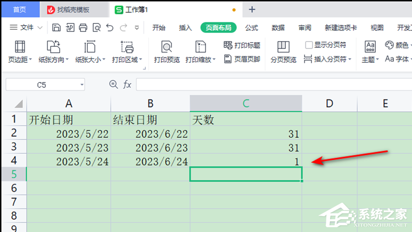Screen dimensions: 412x232
Task: Open 插入分页符 insert page break dropdown
Action: tap(327, 59)
